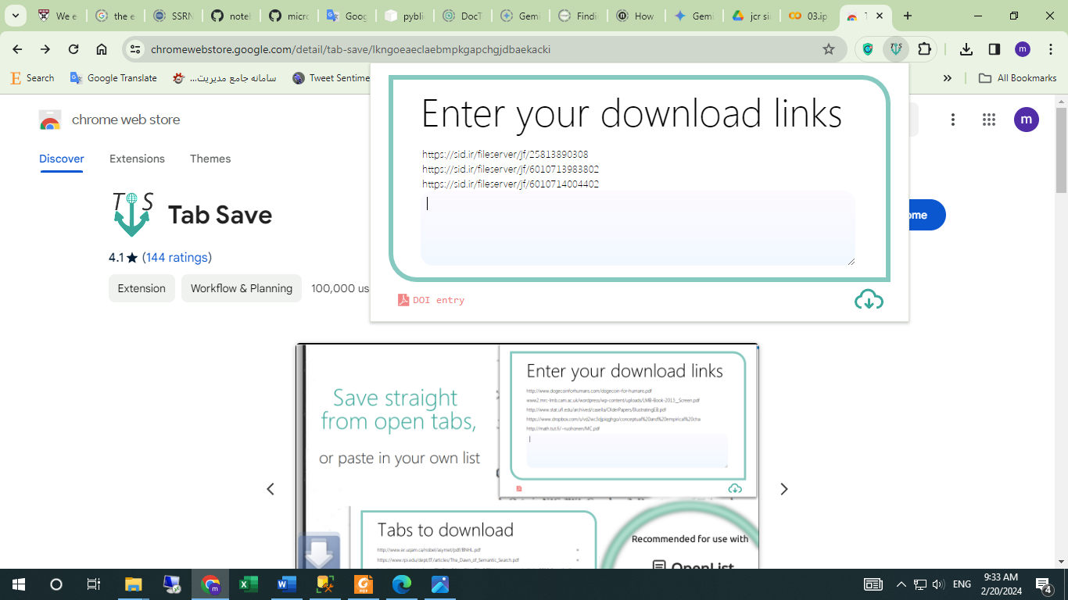Click the Windows Start button

(19, 584)
